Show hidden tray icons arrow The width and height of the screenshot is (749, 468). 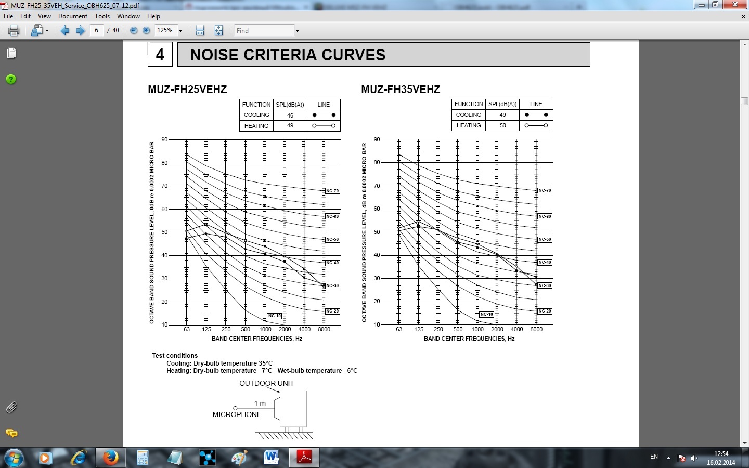pyautogui.click(x=668, y=458)
